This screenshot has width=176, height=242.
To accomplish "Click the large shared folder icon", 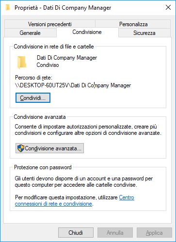I will point(22,63).
